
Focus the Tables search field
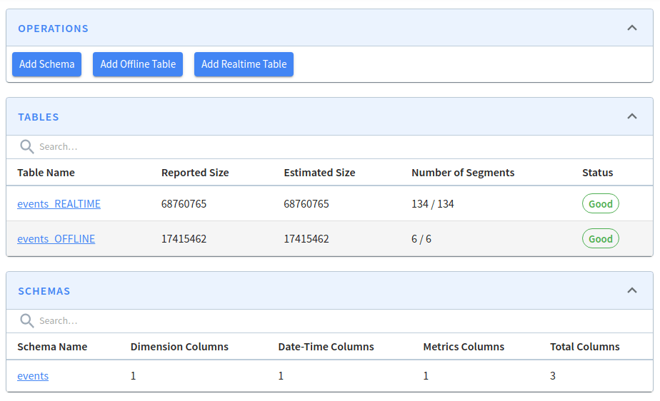[x=329, y=147]
